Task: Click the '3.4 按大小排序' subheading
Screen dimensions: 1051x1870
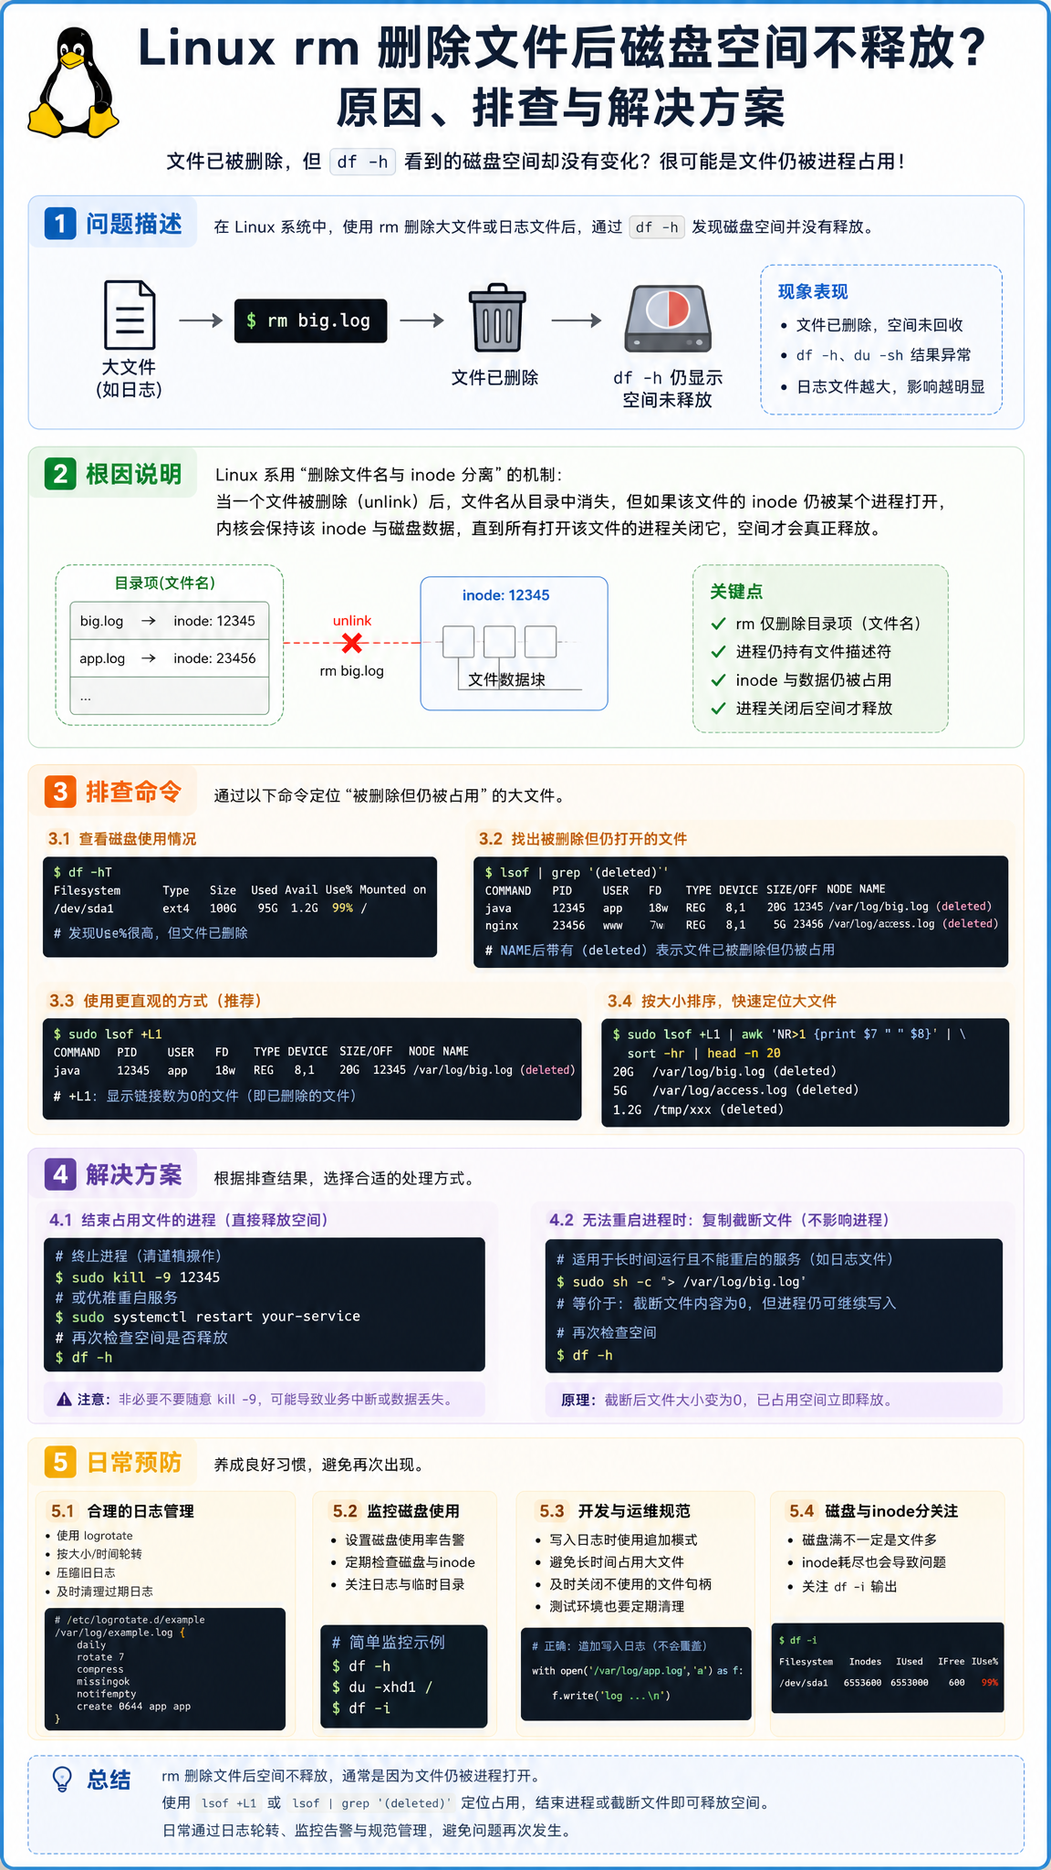Action: pos(722,1001)
